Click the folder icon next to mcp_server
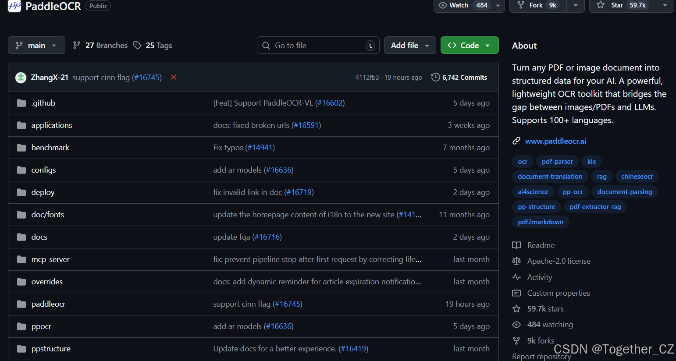The width and height of the screenshot is (676, 361). point(21,259)
